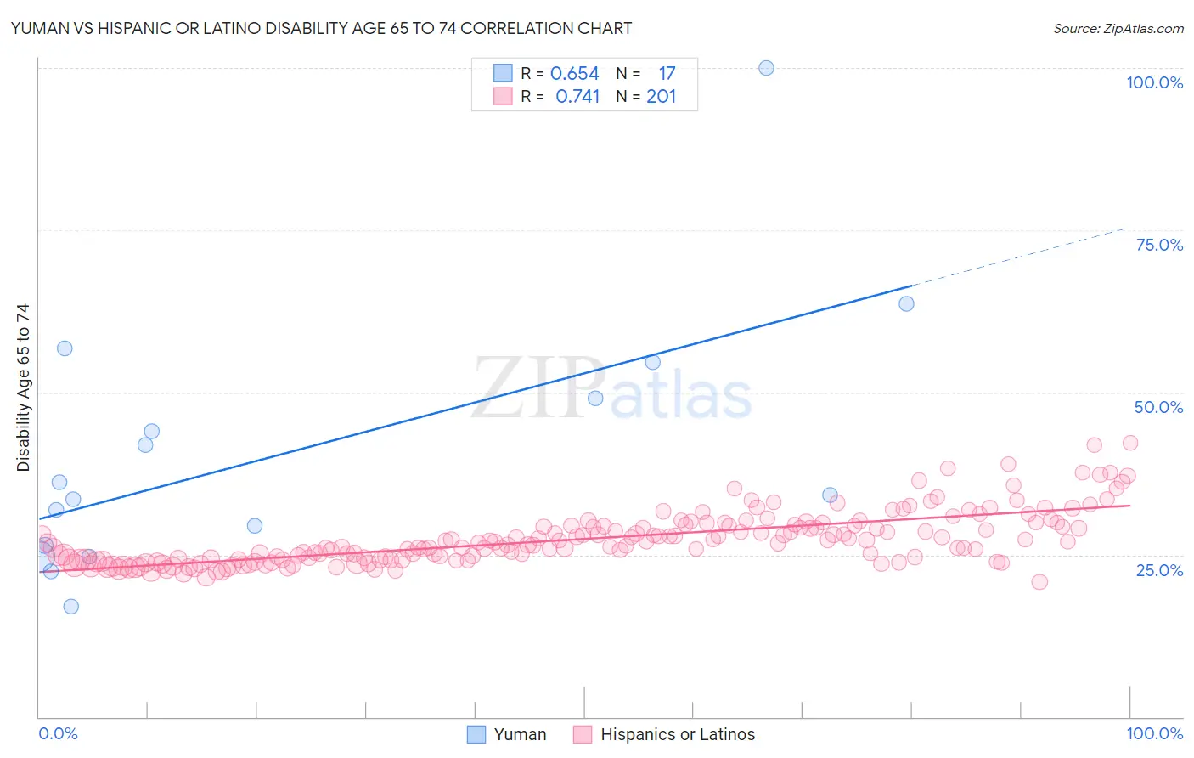Click the 25.0% y-axis label
The image size is (1194, 758).
tap(1159, 570)
